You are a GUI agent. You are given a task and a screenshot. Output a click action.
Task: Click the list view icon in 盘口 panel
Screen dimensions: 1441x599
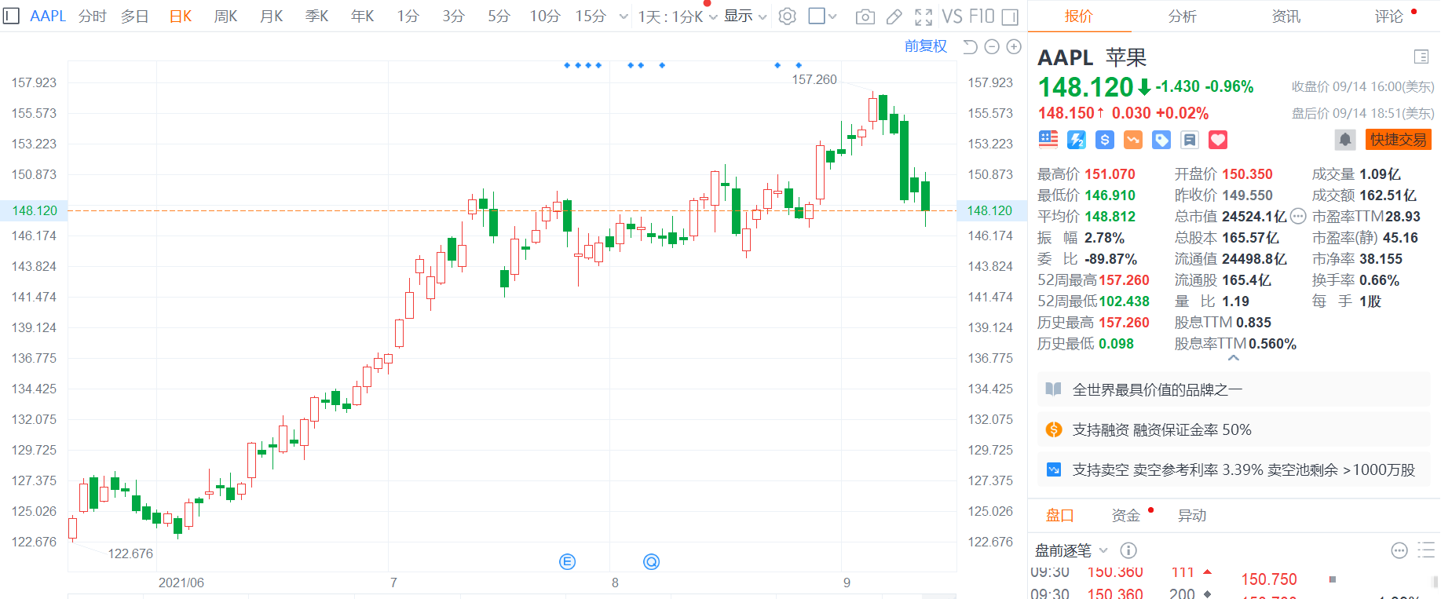pyautogui.click(x=1426, y=550)
